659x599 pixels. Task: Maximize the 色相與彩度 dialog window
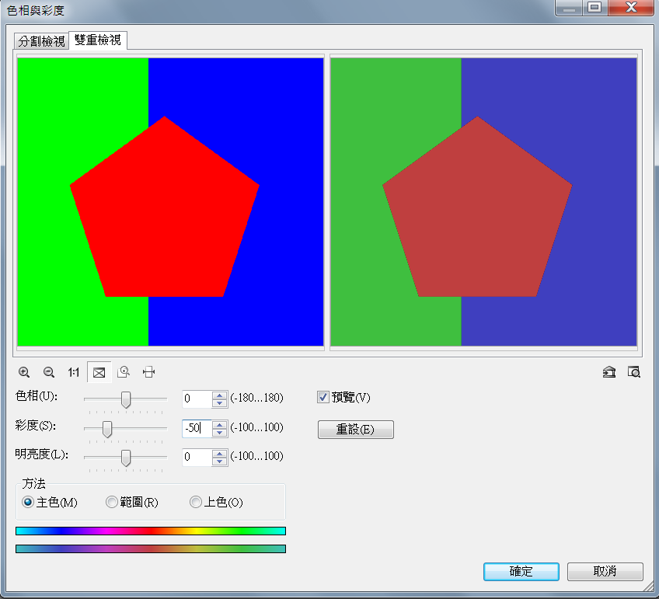pyautogui.click(x=594, y=7)
